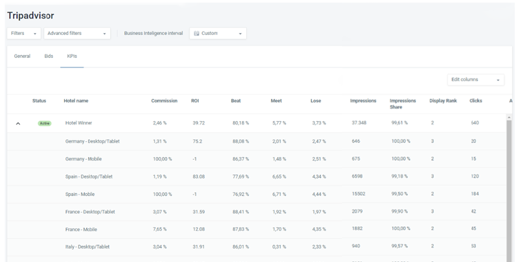Click the Impressions Share value 99,61 %
Image resolution: width=518 pixels, height=262 pixels.
coord(400,123)
